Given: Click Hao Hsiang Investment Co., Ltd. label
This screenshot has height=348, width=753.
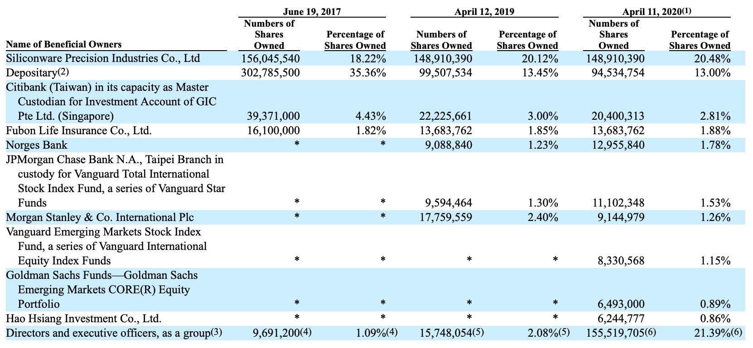Looking at the screenshot, I should (x=84, y=319).
